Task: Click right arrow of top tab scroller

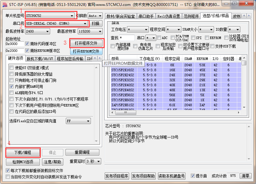Action: (249, 16)
